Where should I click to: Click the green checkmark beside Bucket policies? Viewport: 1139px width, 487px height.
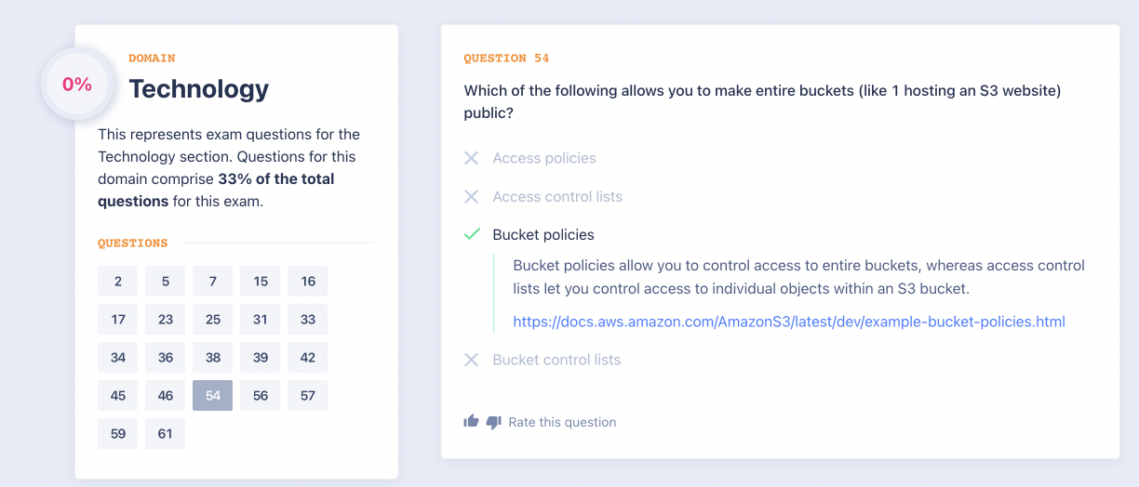point(472,234)
